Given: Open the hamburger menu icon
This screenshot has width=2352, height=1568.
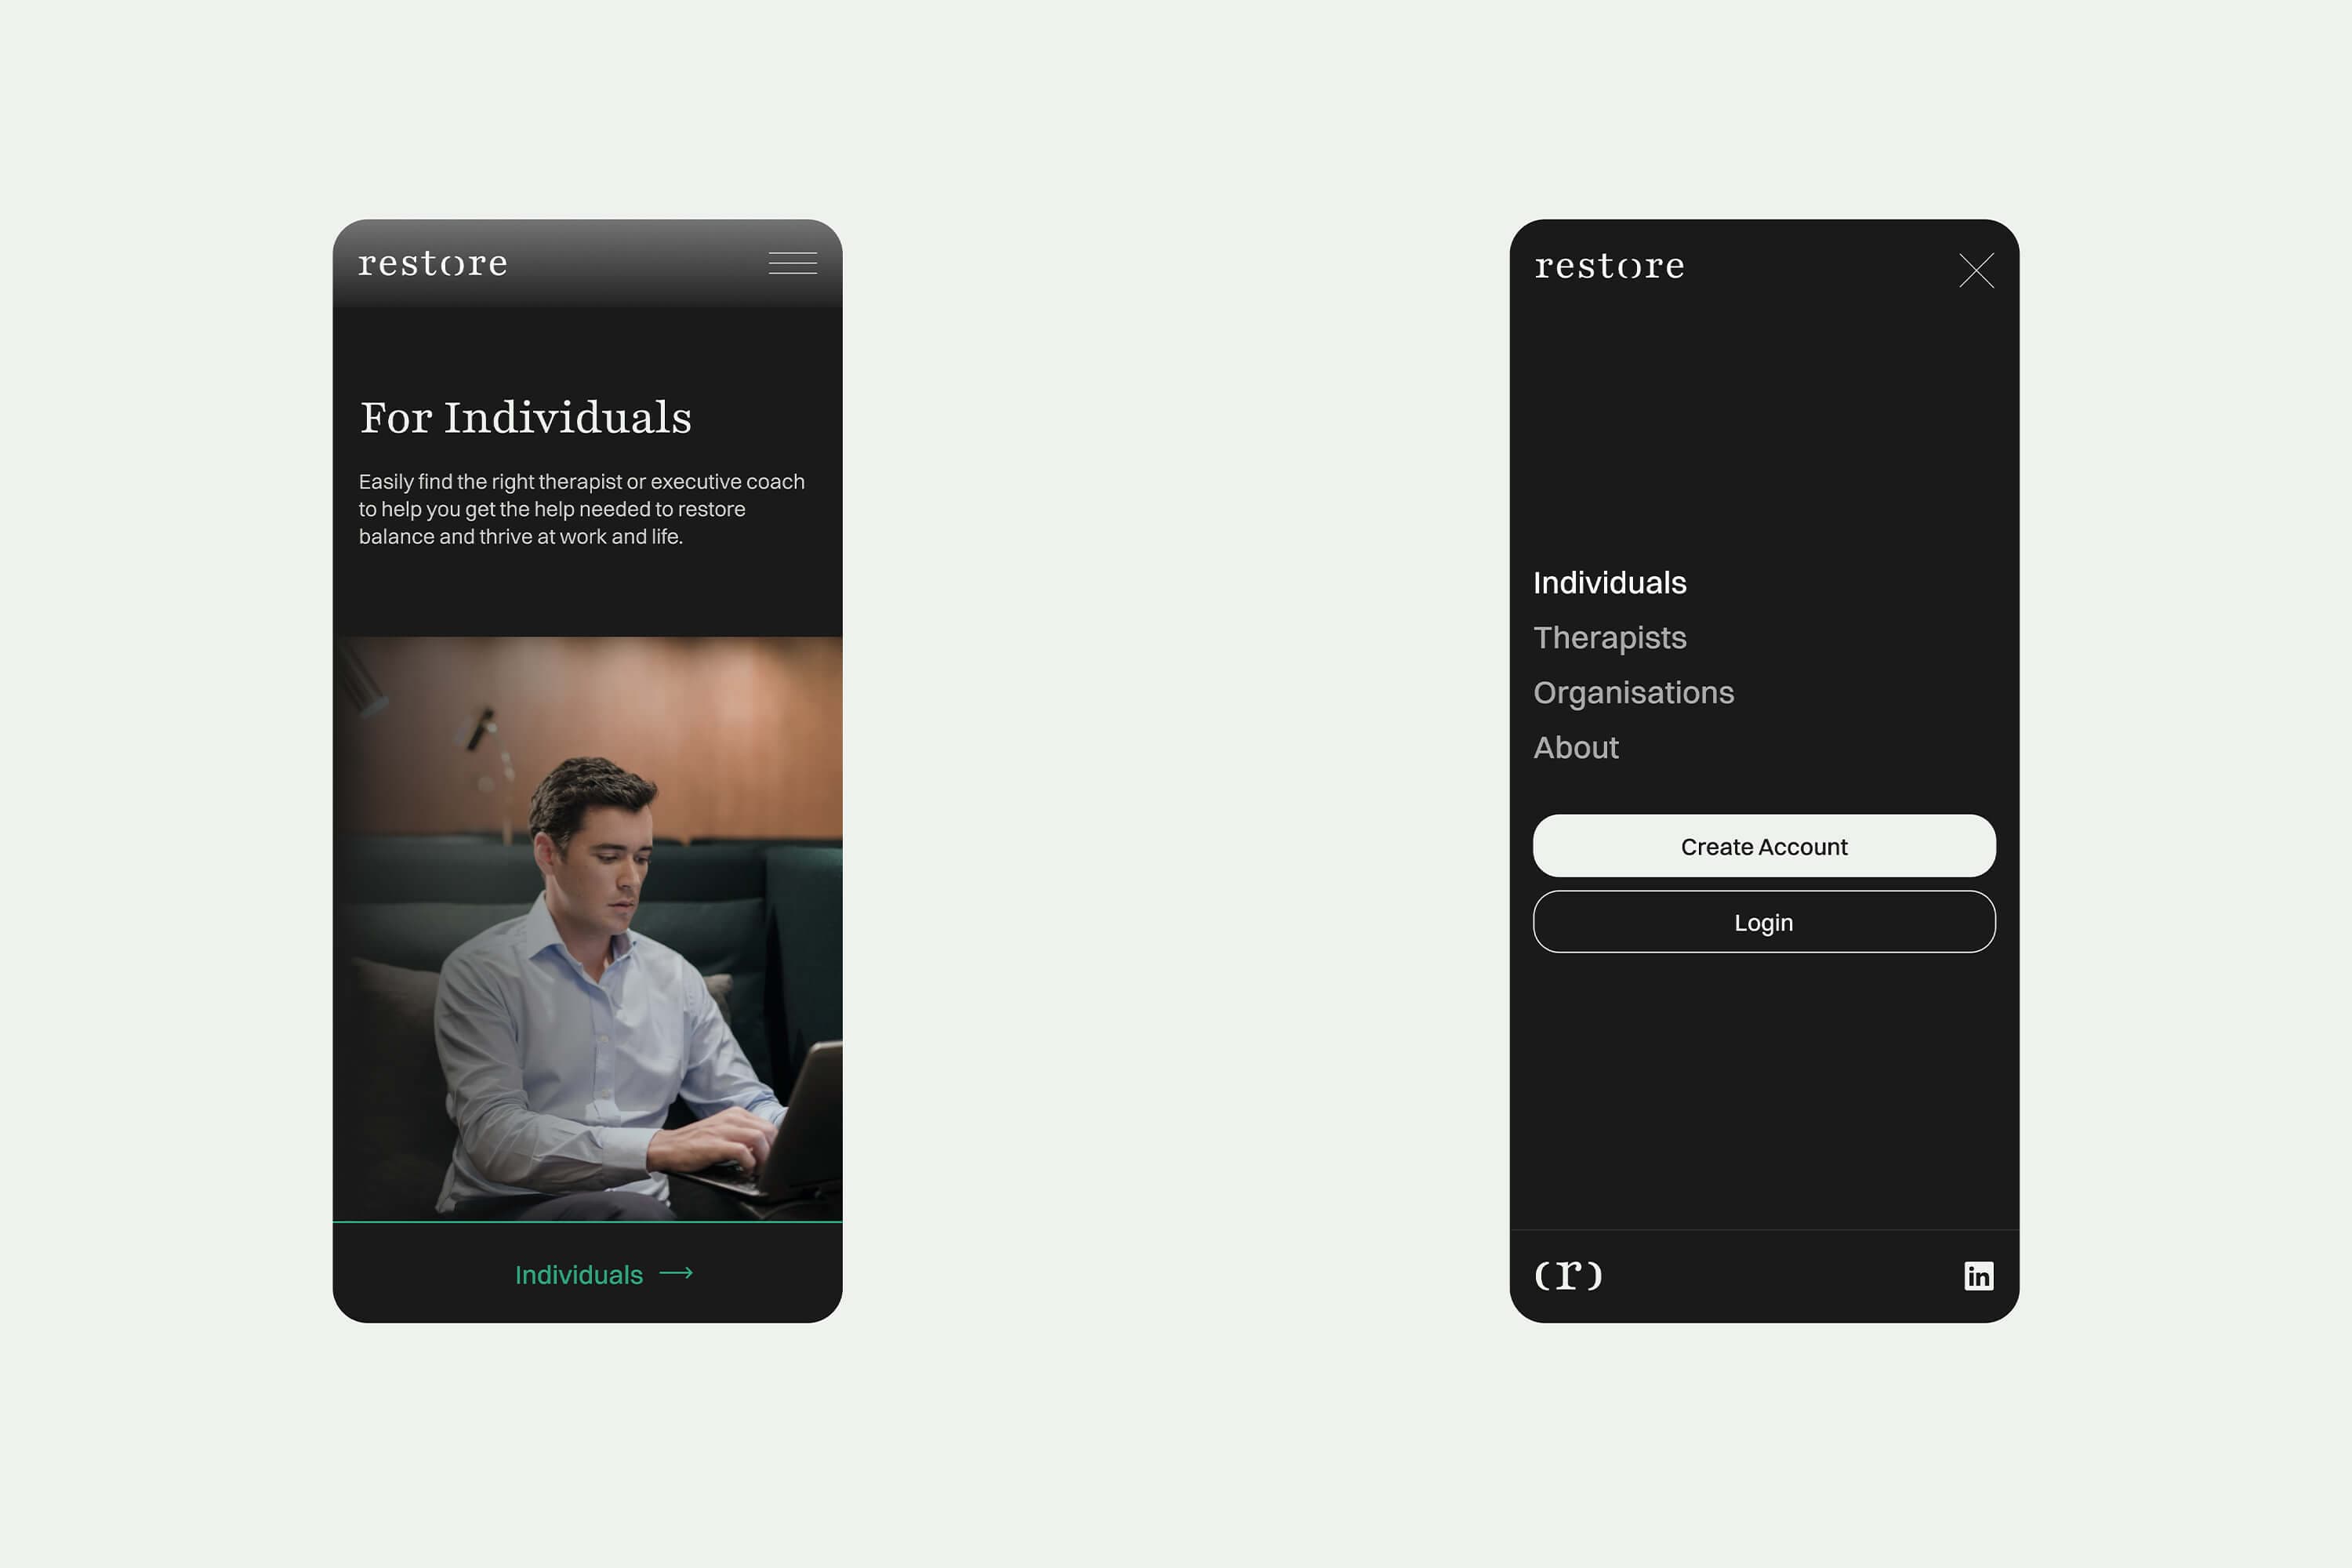Looking at the screenshot, I should coord(792,263).
